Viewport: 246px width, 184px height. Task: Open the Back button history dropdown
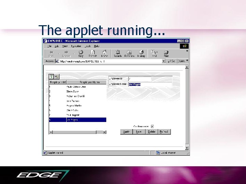pyautogui.click(x=59, y=53)
